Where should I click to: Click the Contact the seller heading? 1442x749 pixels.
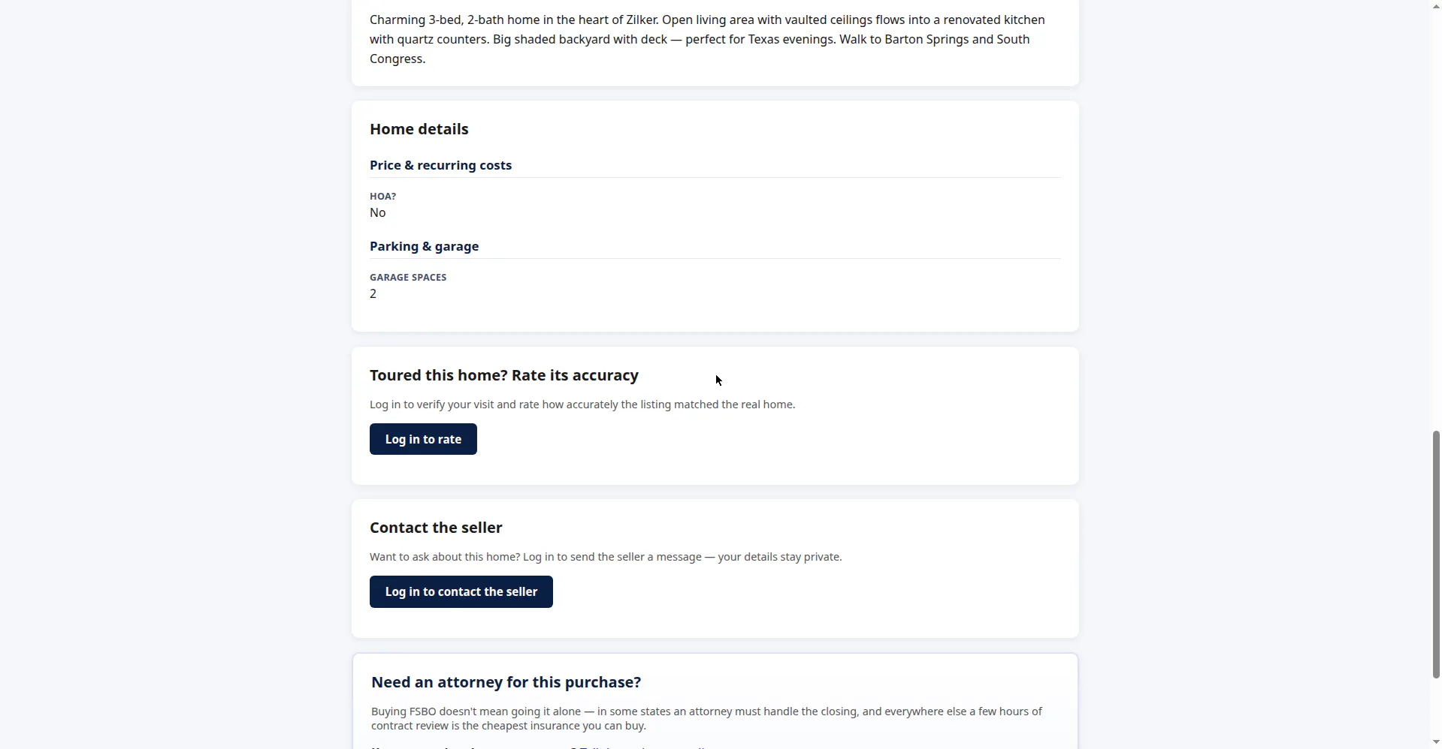[436, 528]
